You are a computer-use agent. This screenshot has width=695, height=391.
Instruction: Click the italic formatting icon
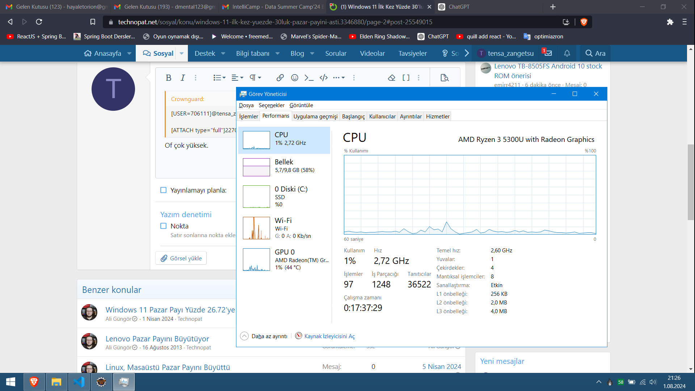point(183,77)
